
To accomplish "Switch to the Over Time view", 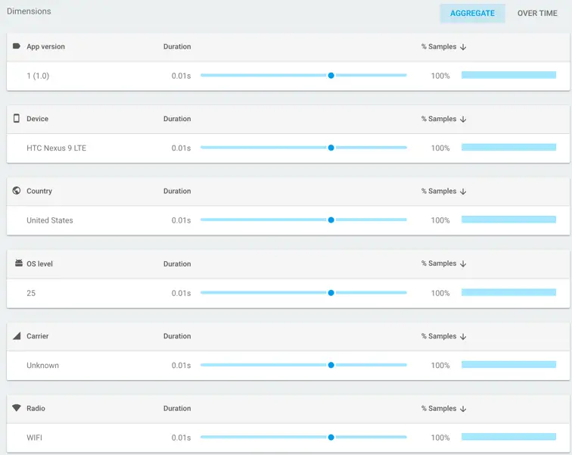I will [537, 13].
